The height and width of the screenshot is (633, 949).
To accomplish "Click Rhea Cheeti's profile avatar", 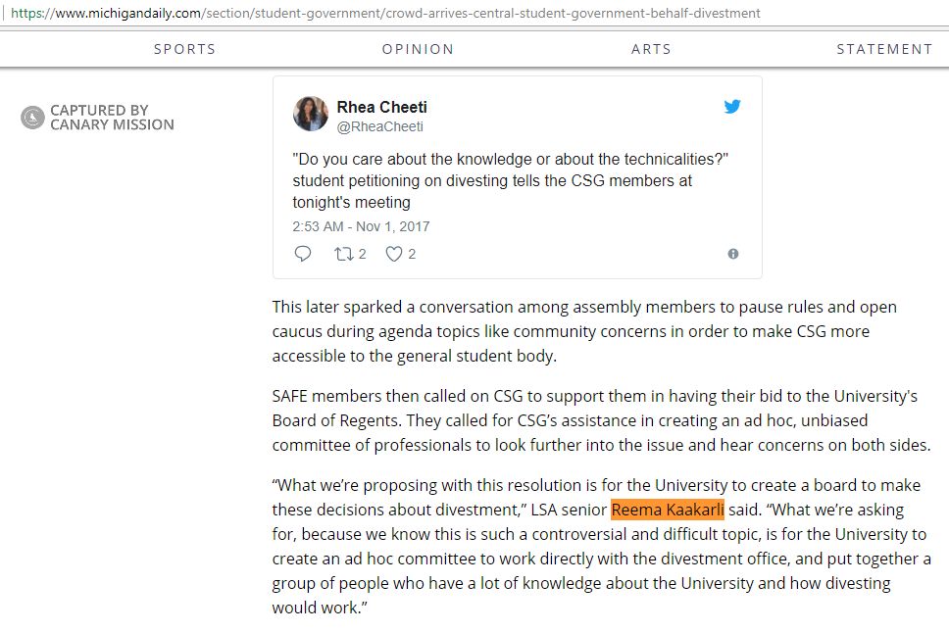I will pyautogui.click(x=311, y=115).
